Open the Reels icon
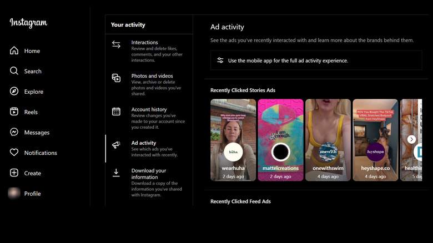The width and height of the screenshot is (433, 243). point(14,112)
